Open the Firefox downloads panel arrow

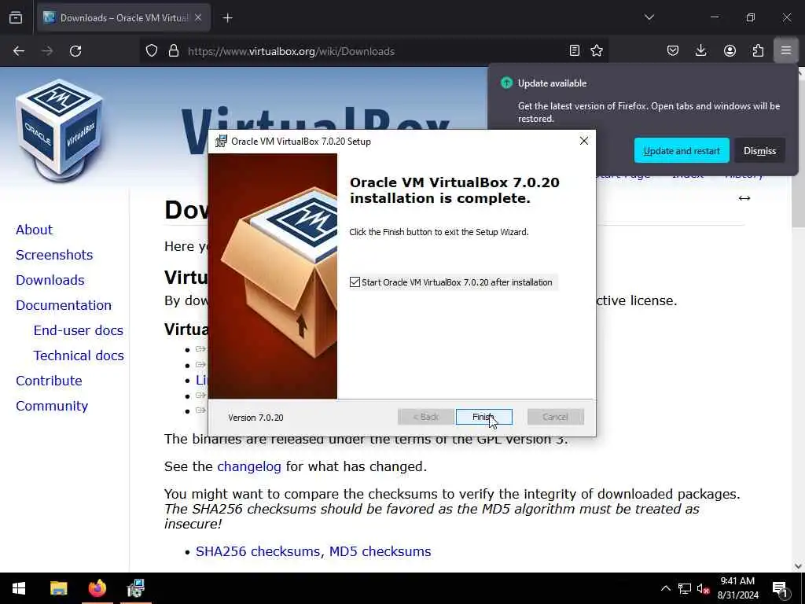point(700,50)
